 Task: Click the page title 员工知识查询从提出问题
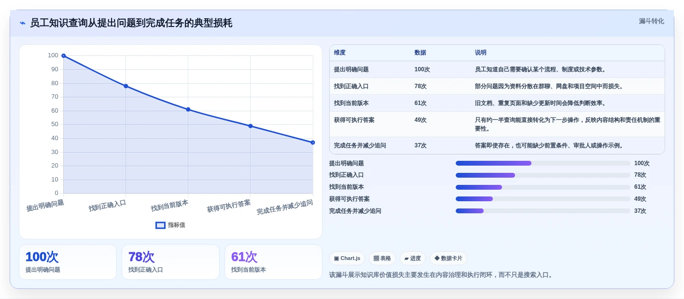point(131,23)
